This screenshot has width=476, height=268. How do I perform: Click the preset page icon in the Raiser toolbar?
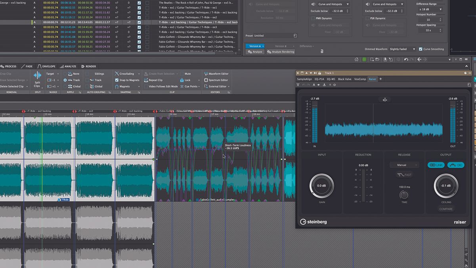click(469, 85)
